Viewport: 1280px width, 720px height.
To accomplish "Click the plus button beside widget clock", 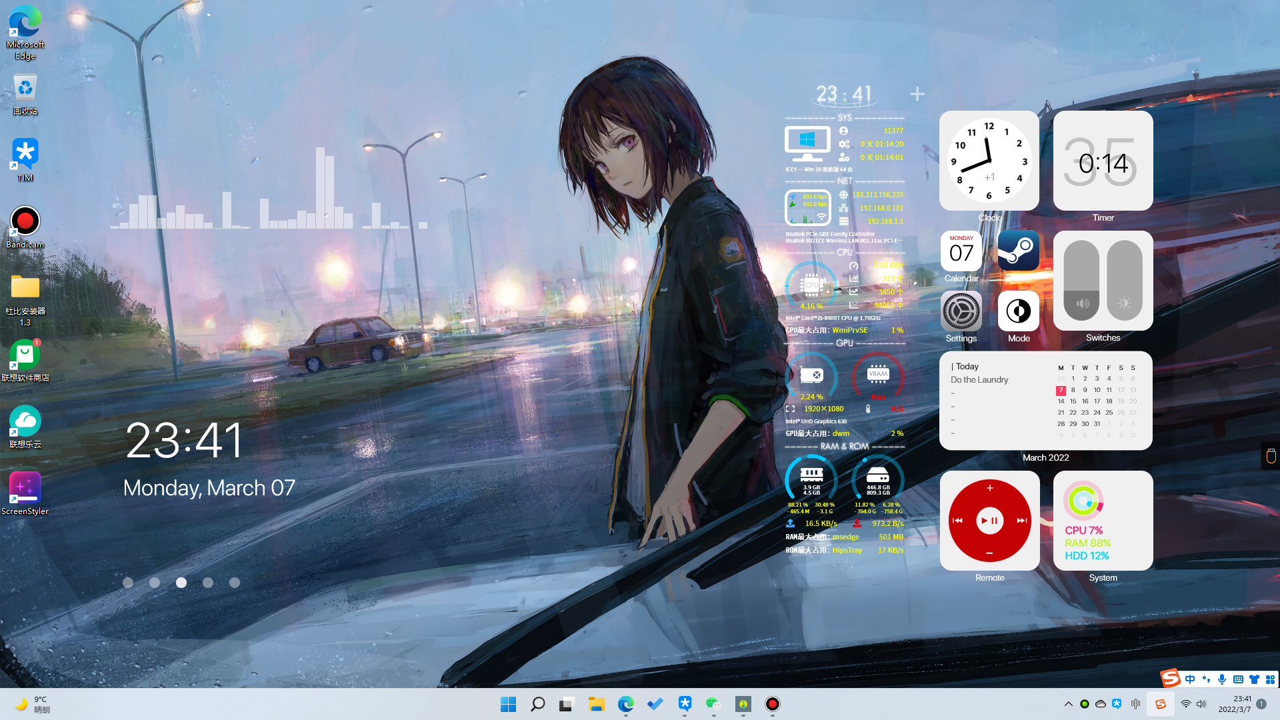I will 917,94.
